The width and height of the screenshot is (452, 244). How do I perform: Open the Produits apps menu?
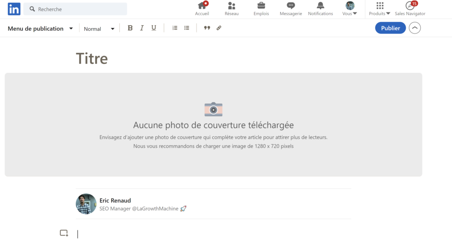pos(380,9)
